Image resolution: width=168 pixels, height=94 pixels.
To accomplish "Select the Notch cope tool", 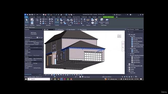I will tap(45, 19).
